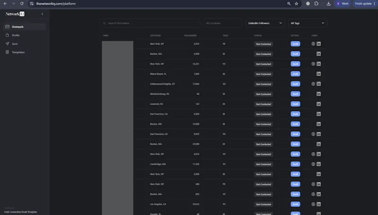Screen dimensions: 378x215
Task: Collapse the NetworkIQ sidebar with the chevron
Action: pos(42,14)
